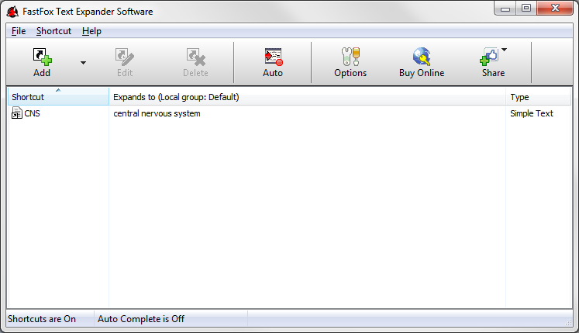Click the Share thumbs-up icon

coord(490,57)
